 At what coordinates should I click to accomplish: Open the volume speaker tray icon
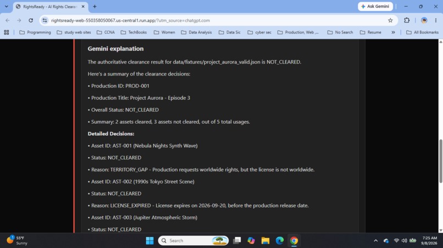click(405, 241)
